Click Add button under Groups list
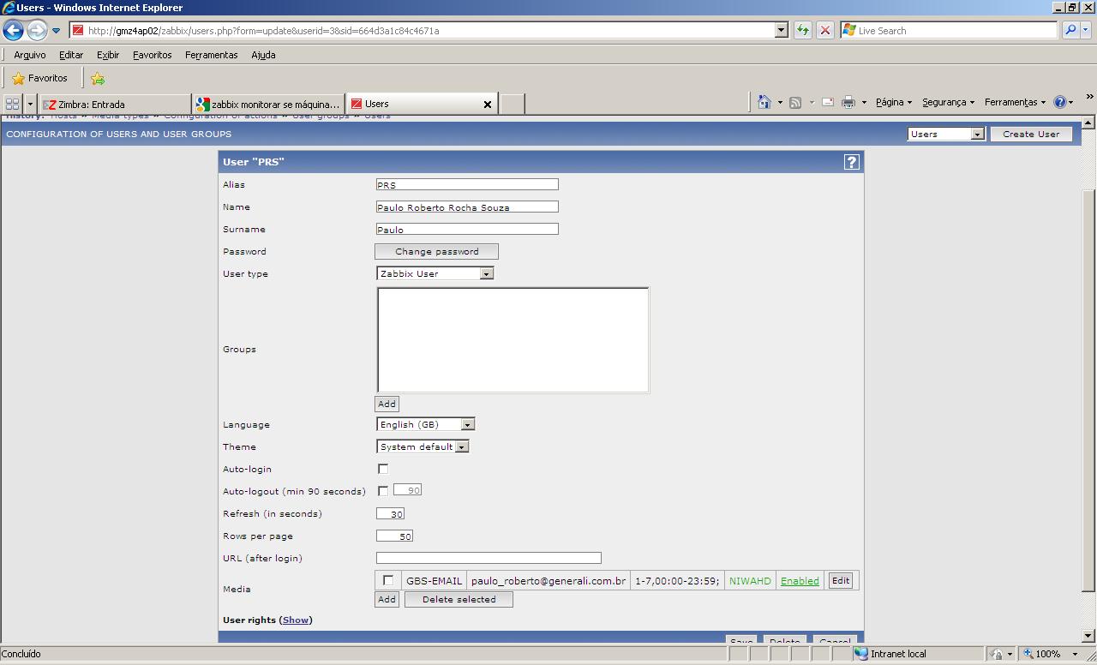 (x=387, y=404)
